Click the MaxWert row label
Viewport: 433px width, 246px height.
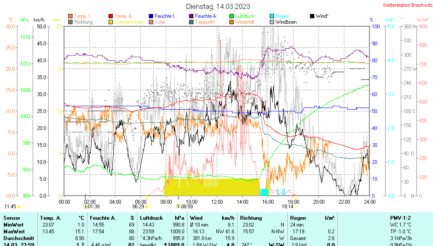click(x=14, y=232)
